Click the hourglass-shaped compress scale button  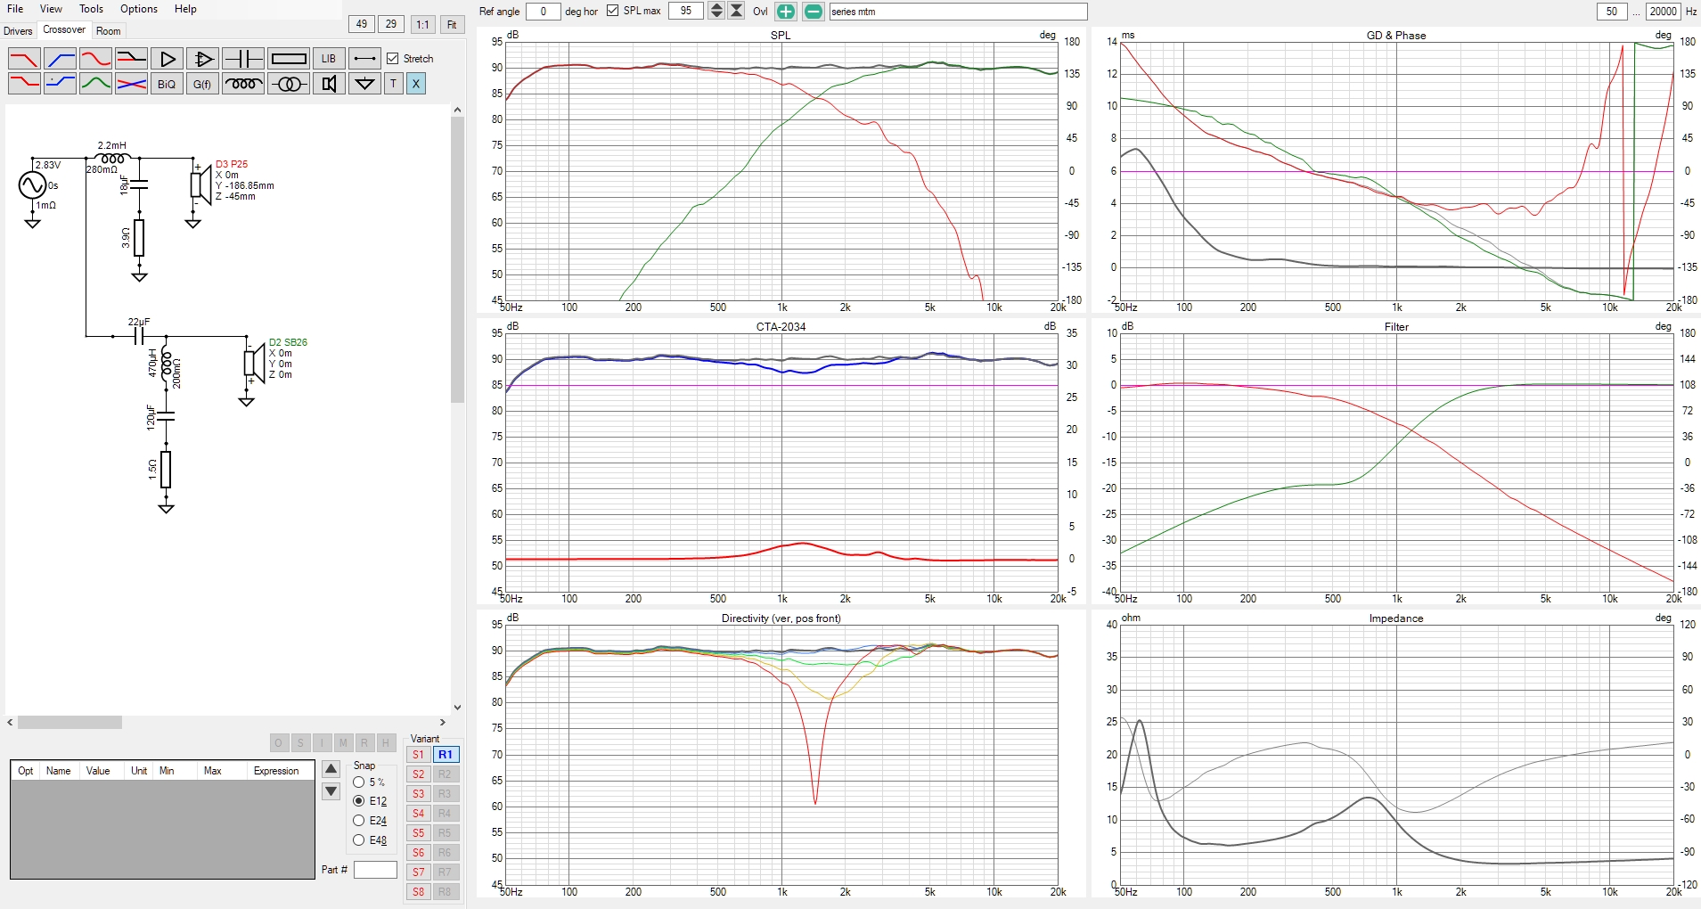[737, 11]
